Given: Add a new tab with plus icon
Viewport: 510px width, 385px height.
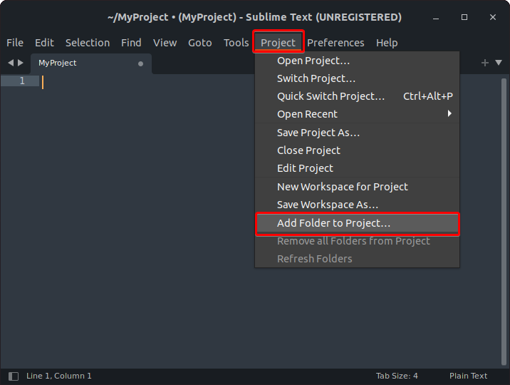Looking at the screenshot, I should (484, 63).
